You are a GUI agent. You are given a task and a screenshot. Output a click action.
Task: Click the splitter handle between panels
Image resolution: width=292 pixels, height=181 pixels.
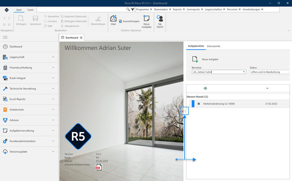pos(185,111)
